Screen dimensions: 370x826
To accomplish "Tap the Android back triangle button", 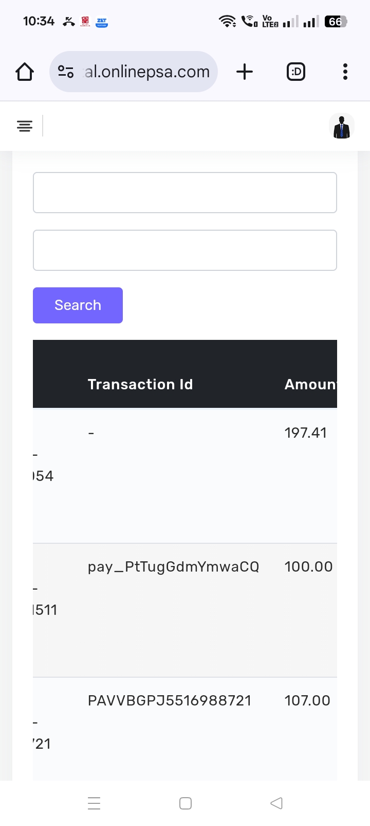I will [276, 803].
